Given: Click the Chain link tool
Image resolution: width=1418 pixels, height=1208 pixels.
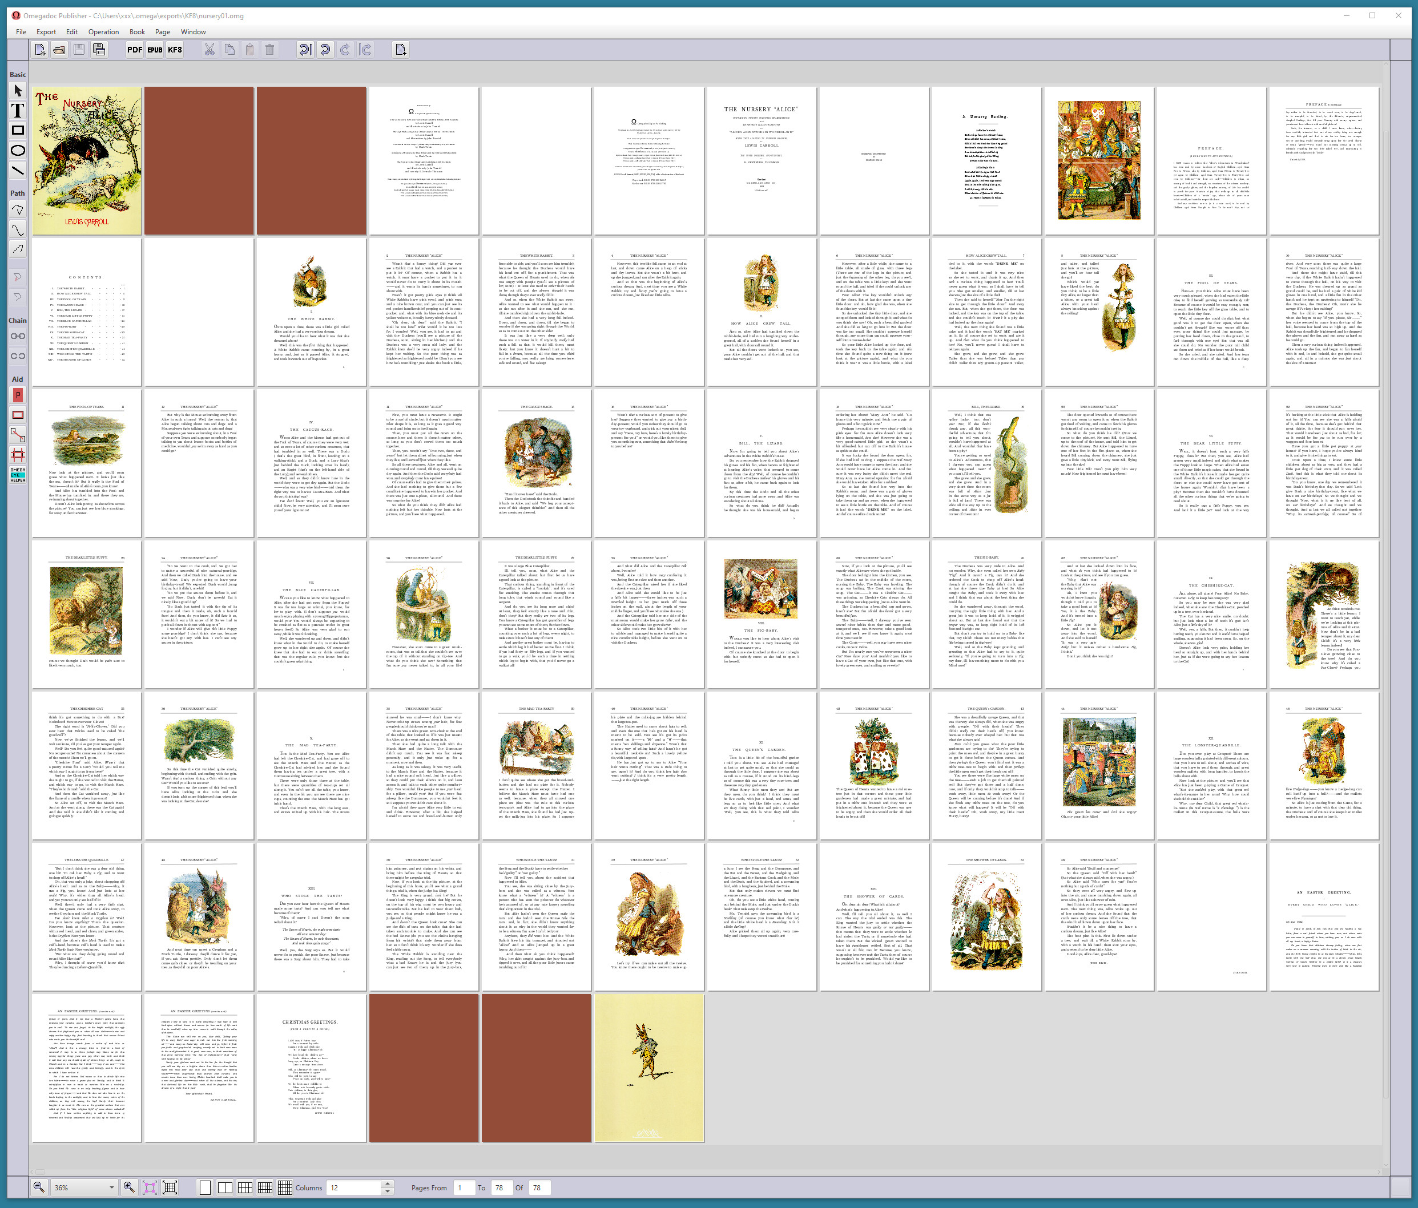Looking at the screenshot, I should tap(18, 336).
